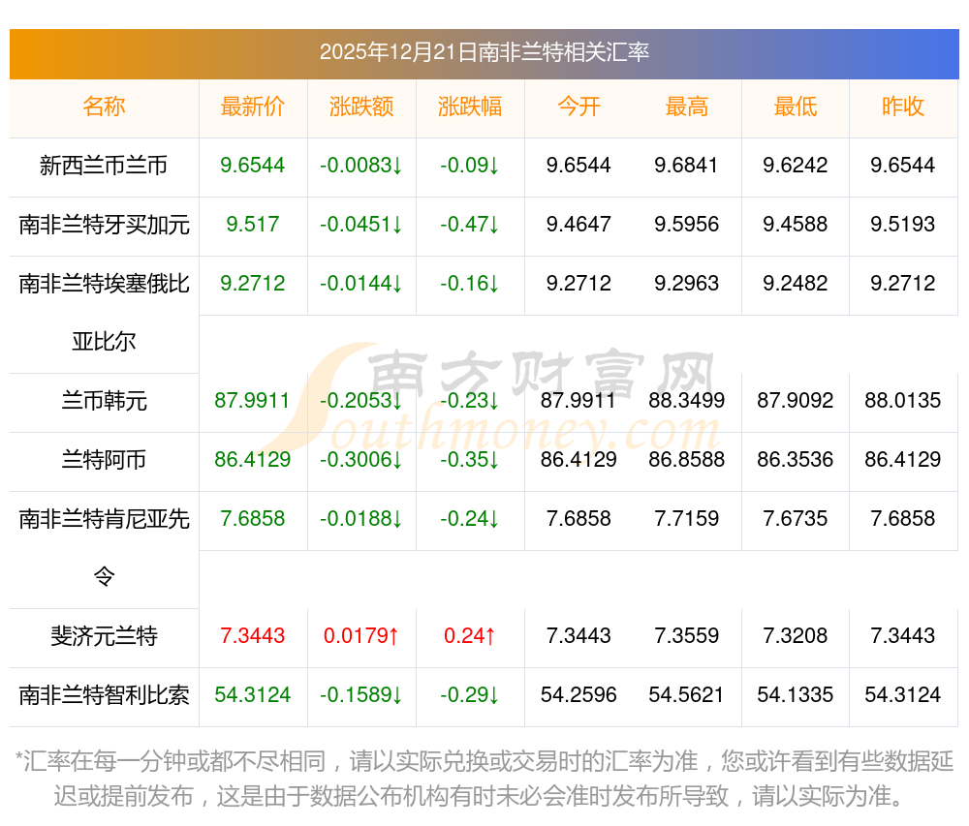This screenshot has width=969, height=826.
Task: Click high value 54.5621
Action: [x=687, y=695]
